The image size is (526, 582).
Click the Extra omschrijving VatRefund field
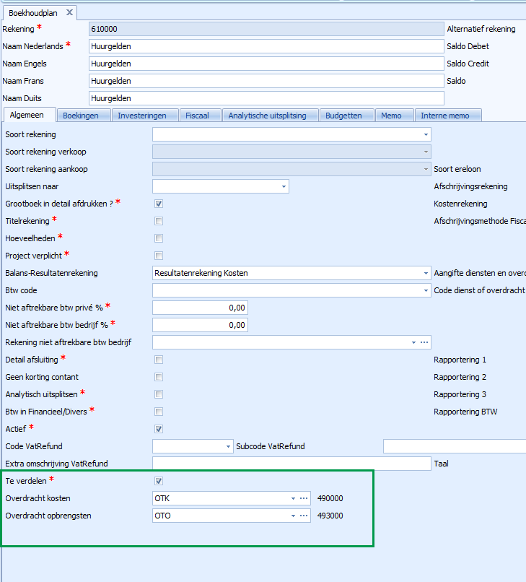(291, 464)
